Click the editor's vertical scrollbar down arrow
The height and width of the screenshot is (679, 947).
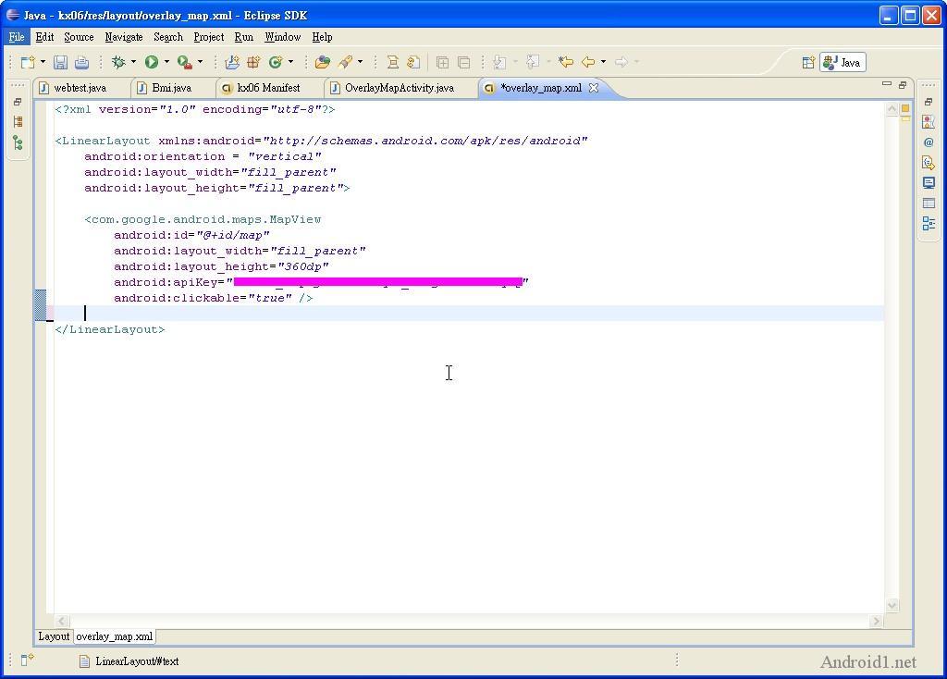892,605
